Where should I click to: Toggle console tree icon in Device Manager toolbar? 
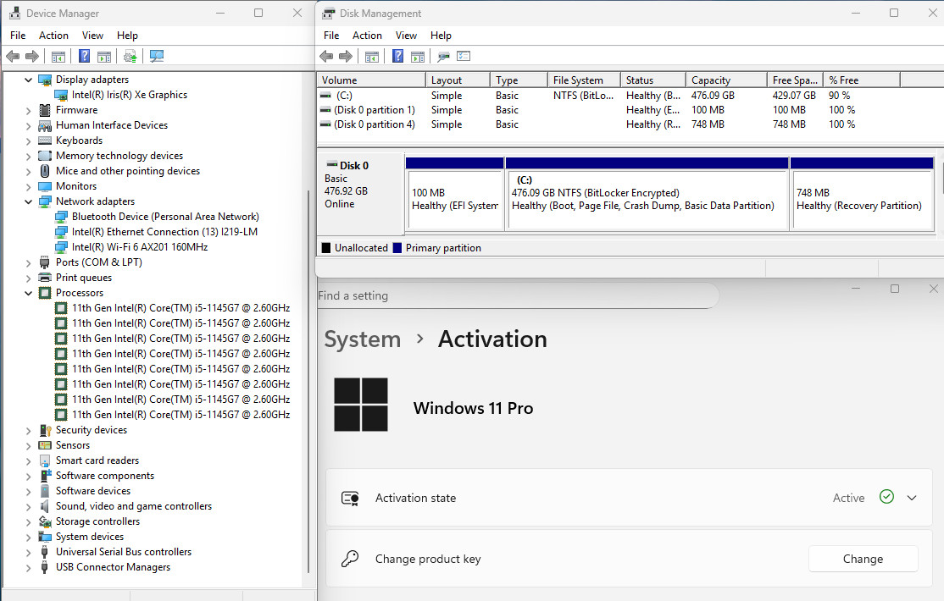(58, 57)
